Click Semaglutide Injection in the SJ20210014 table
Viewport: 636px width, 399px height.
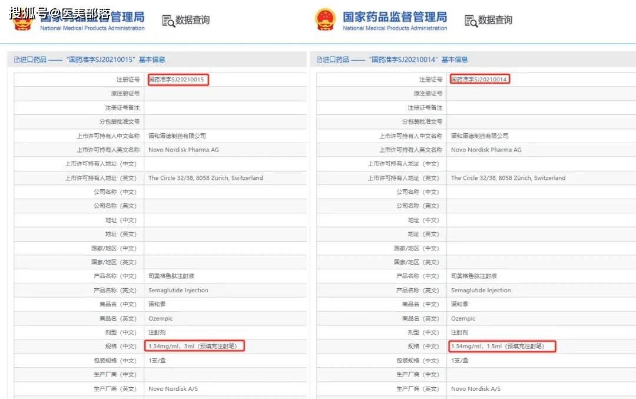(x=481, y=290)
